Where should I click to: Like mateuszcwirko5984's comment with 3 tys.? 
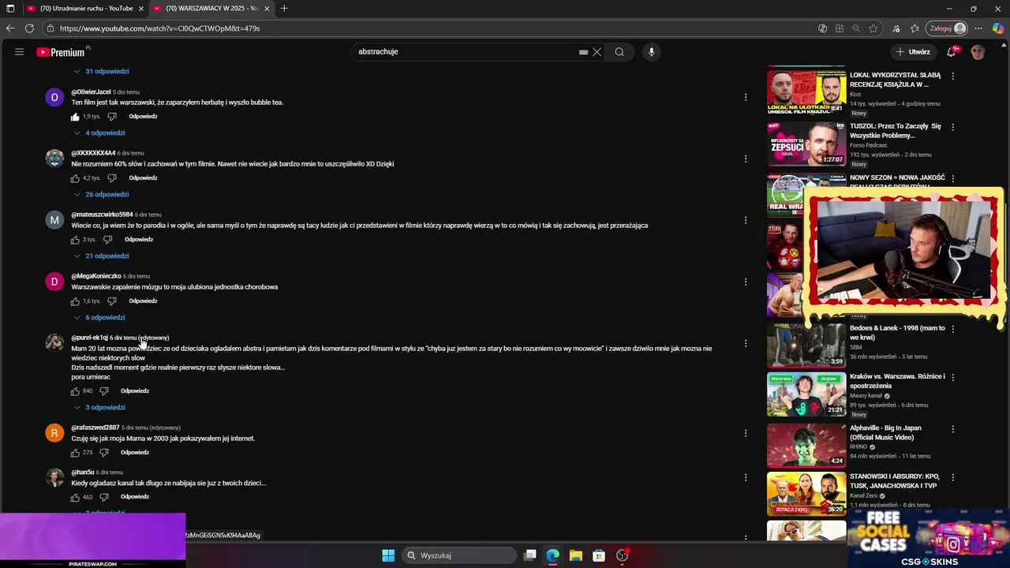76,240
